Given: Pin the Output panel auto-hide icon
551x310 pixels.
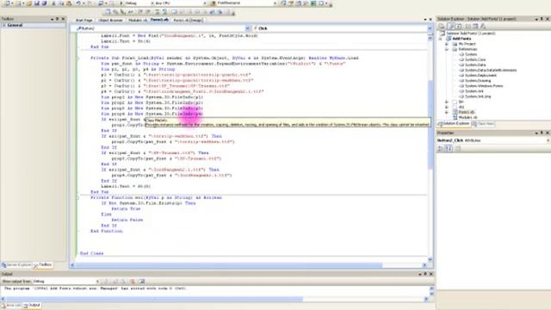Looking at the screenshot, I should coord(425,274).
